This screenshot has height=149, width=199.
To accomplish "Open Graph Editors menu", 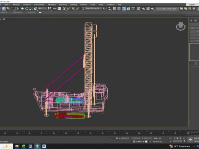I will (x=39, y=5).
